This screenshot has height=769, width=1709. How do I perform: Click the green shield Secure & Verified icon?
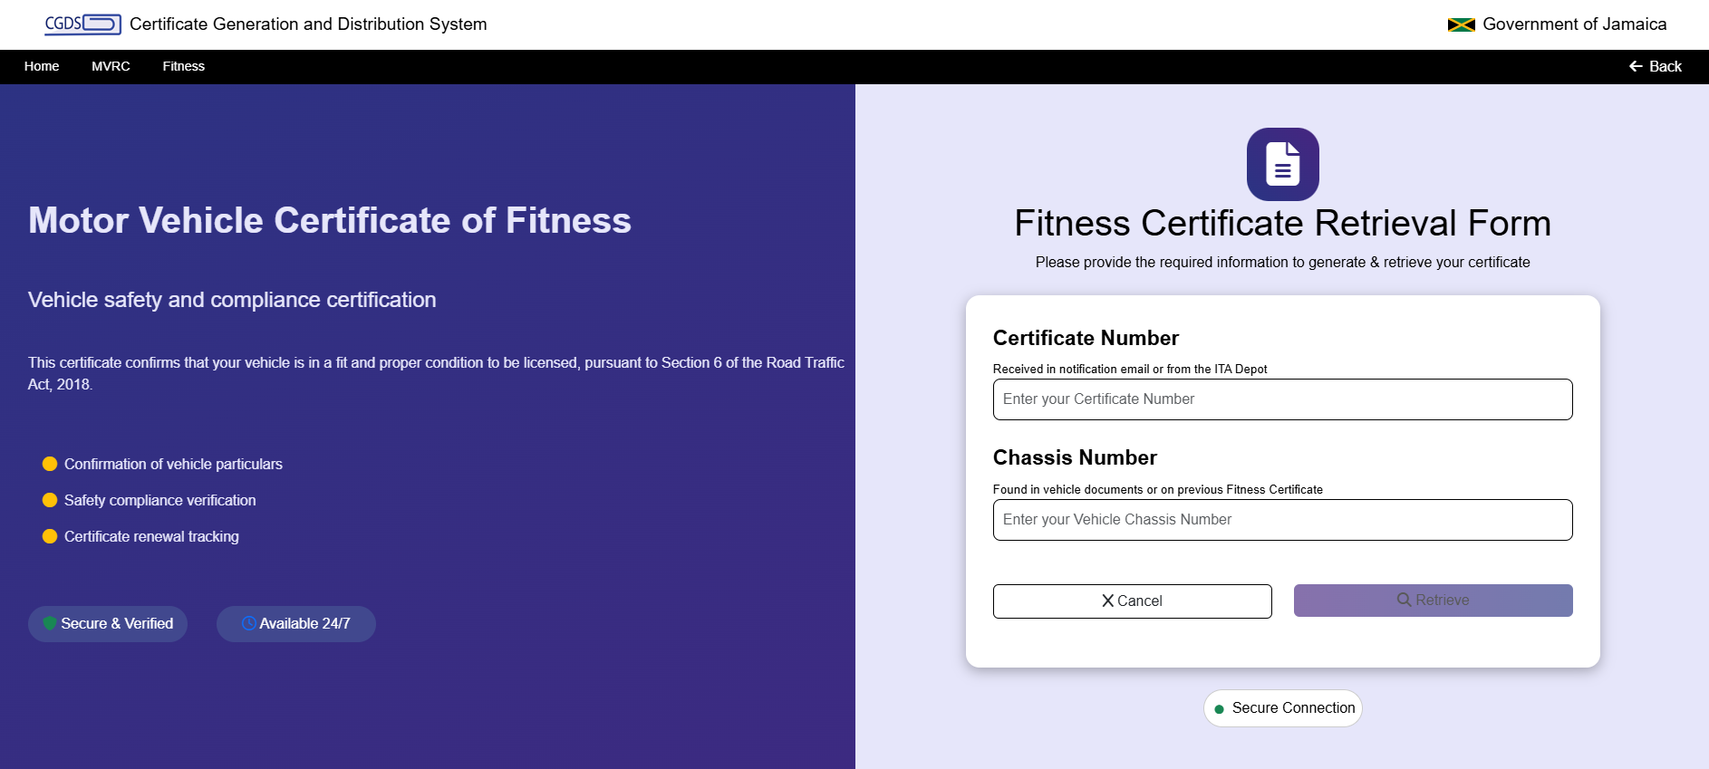[x=50, y=623]
